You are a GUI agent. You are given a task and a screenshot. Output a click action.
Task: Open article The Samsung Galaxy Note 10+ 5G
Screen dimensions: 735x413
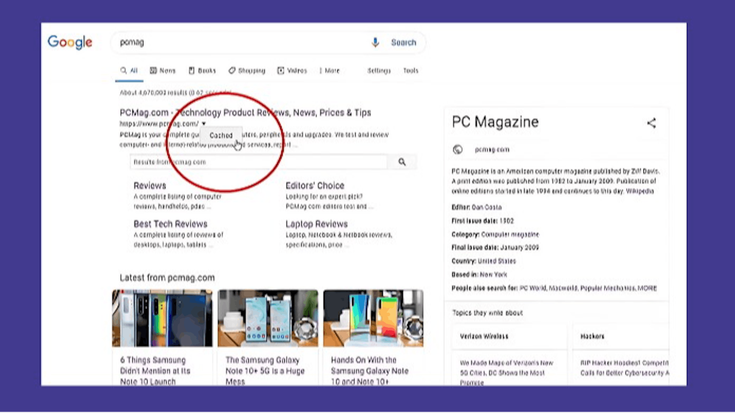click(265, 371)
